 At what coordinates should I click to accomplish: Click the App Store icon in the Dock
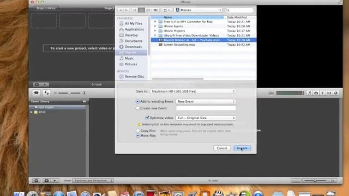[59, 193]
